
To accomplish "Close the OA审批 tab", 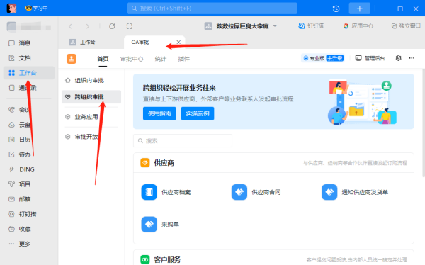I will [x=178, y=42].
